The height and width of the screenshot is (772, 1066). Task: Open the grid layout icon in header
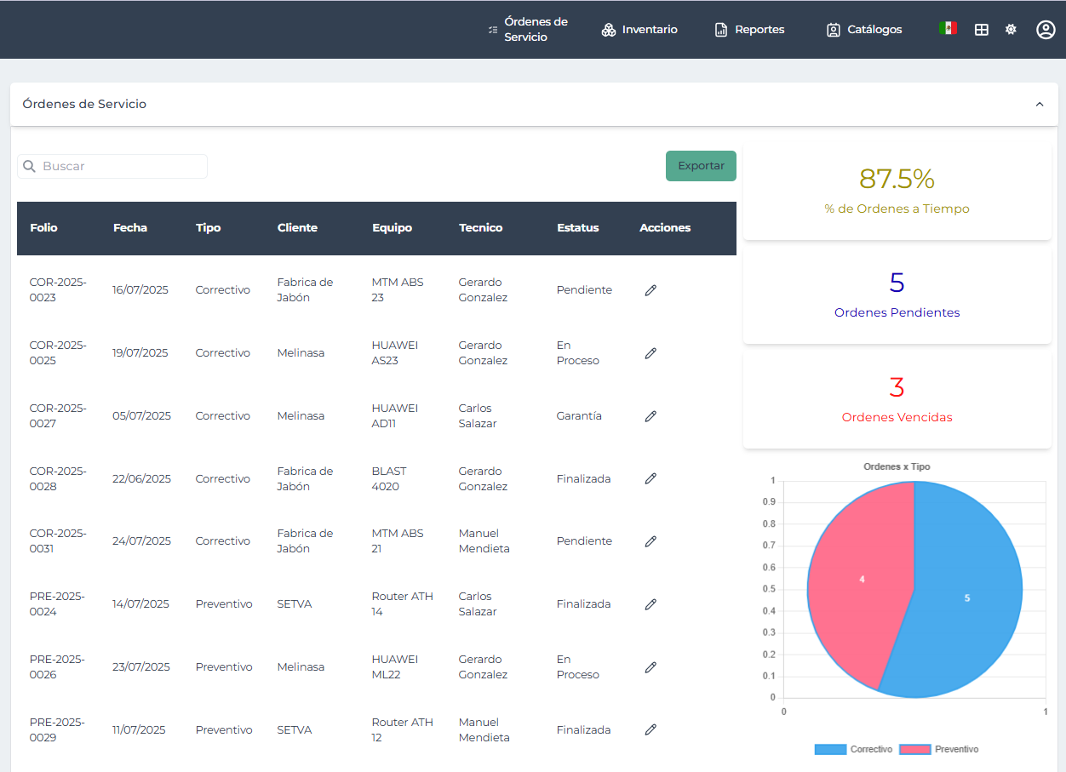[981, 30]
